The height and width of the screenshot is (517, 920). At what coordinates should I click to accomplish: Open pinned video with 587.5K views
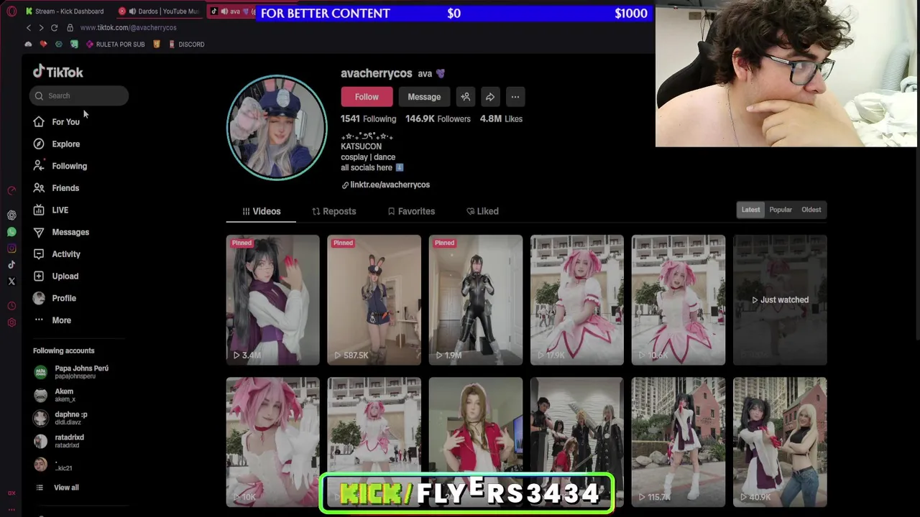[x=374, y=300]
